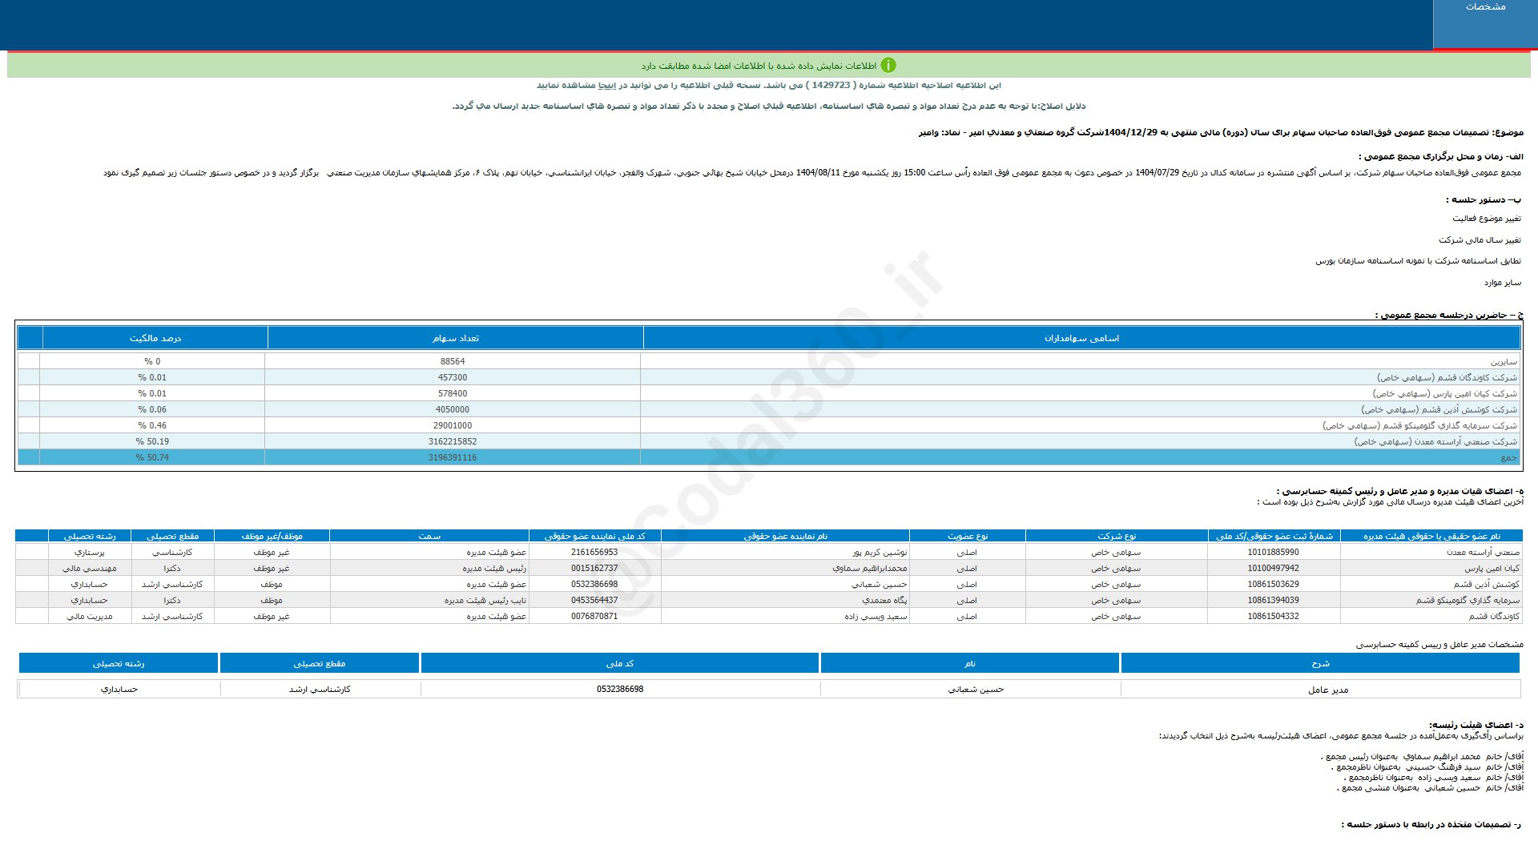Image resolution: width=1538 pixels, height=865 pixels.
Task: Click the کد ملی header in CEO table
Action: 620,664
